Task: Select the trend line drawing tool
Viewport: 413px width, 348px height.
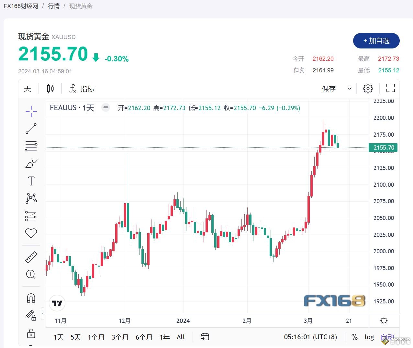Action: pyautogui.click(x=31, y=129)
